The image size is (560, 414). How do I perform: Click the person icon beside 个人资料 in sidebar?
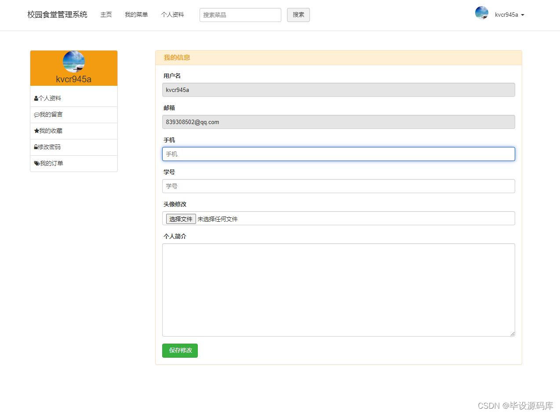[x=36, y=99]
